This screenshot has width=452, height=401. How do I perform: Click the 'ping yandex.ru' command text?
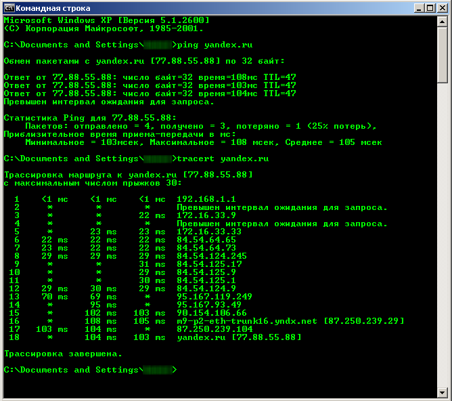214,45
